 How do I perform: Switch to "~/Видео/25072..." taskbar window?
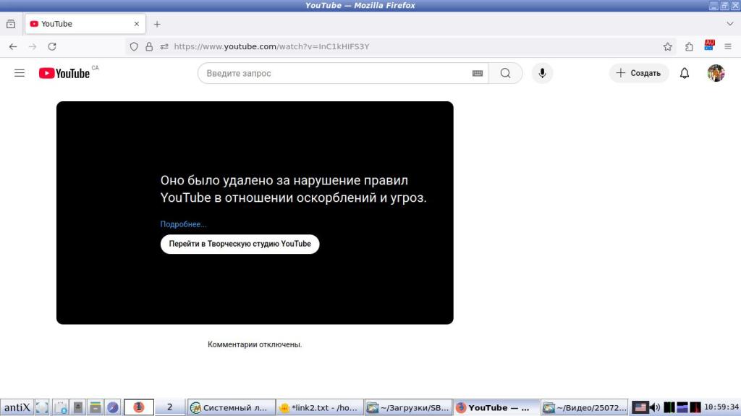[585, 407]
